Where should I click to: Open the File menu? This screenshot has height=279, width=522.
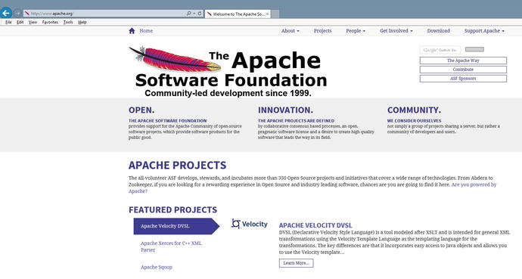tap(8, 22)
